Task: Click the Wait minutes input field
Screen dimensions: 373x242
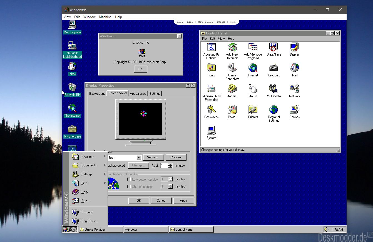Action: (x=164, y=166)
